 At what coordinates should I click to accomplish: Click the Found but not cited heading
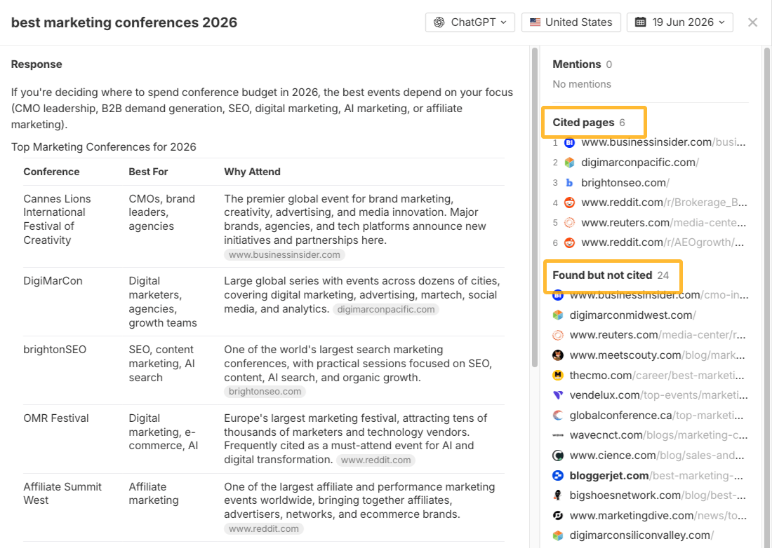[x=602, y=275]
